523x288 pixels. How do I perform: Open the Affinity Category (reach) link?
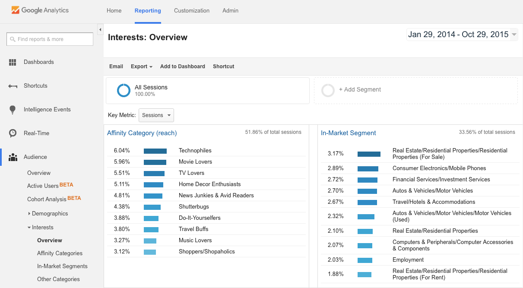pyautogui.click(x=142, y=133)
